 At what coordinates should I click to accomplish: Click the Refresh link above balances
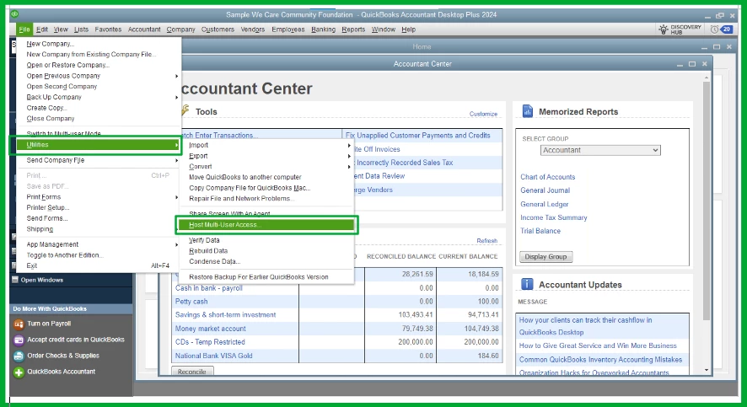coord(486,241)
